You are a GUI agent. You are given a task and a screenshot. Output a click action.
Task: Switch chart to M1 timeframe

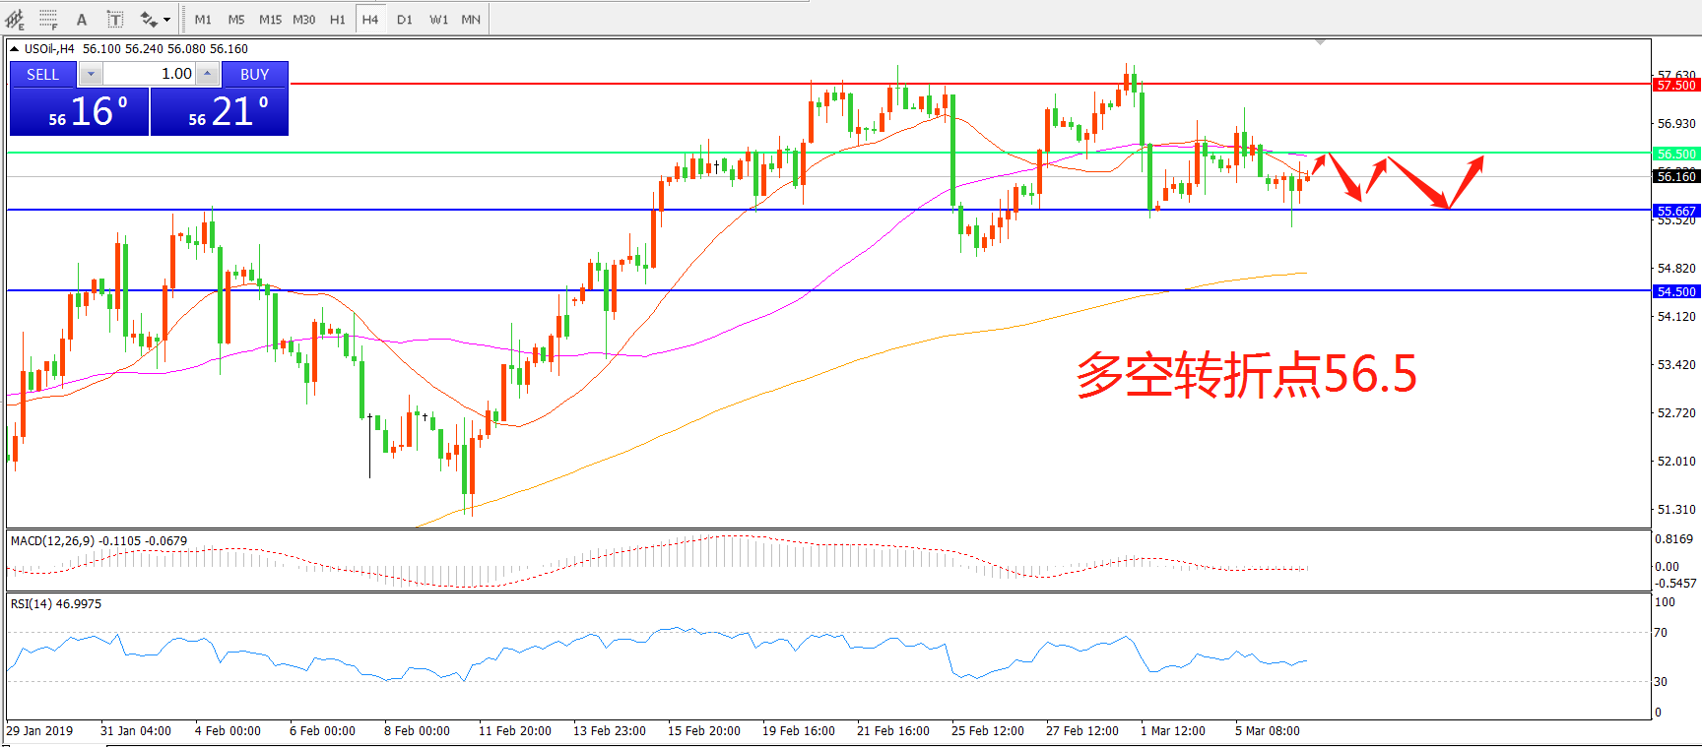[203, 19]
